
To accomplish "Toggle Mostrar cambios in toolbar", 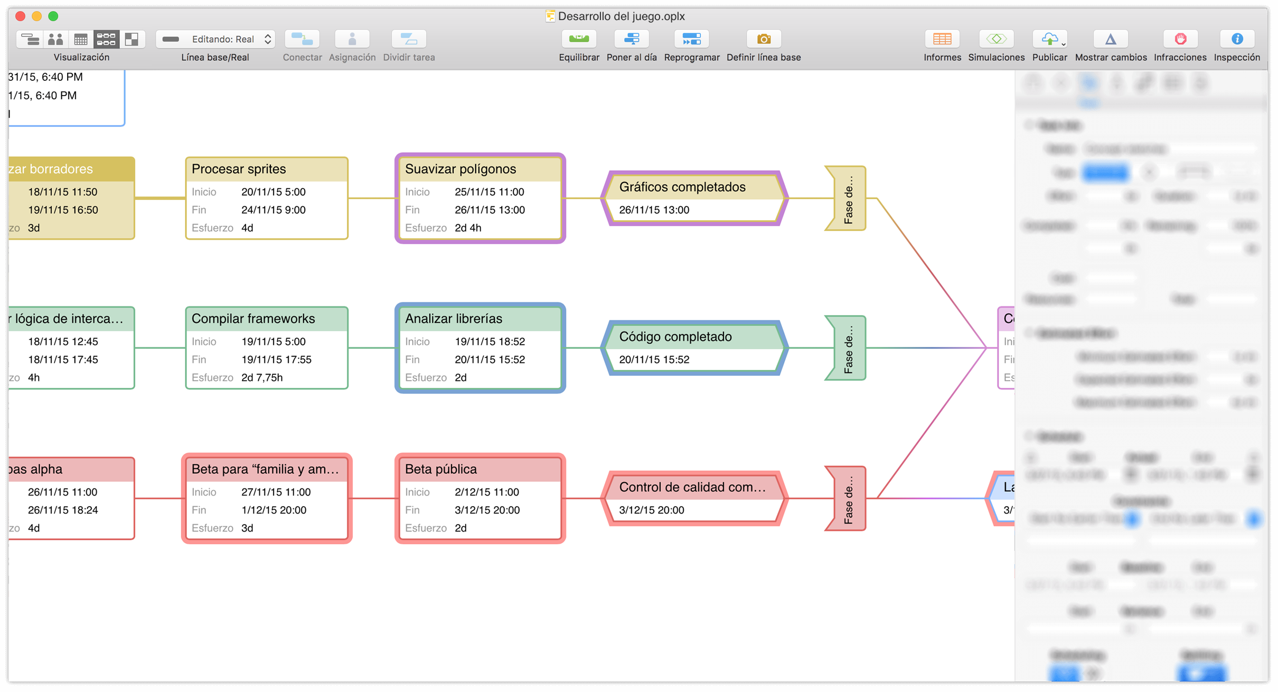I will (x=1110, y=39).
